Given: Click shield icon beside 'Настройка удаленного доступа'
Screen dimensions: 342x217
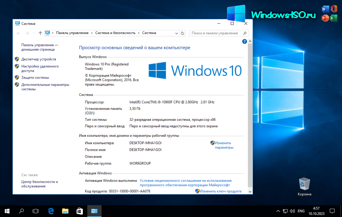Looking at the screenshot, I should click(x=17, y=66).
